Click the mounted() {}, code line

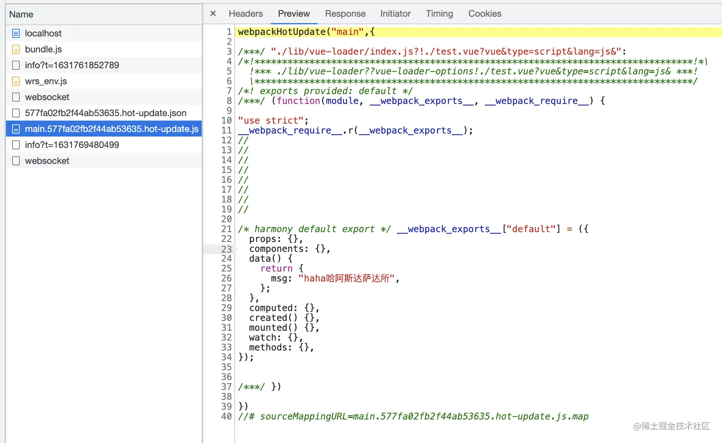pos(284,328)
